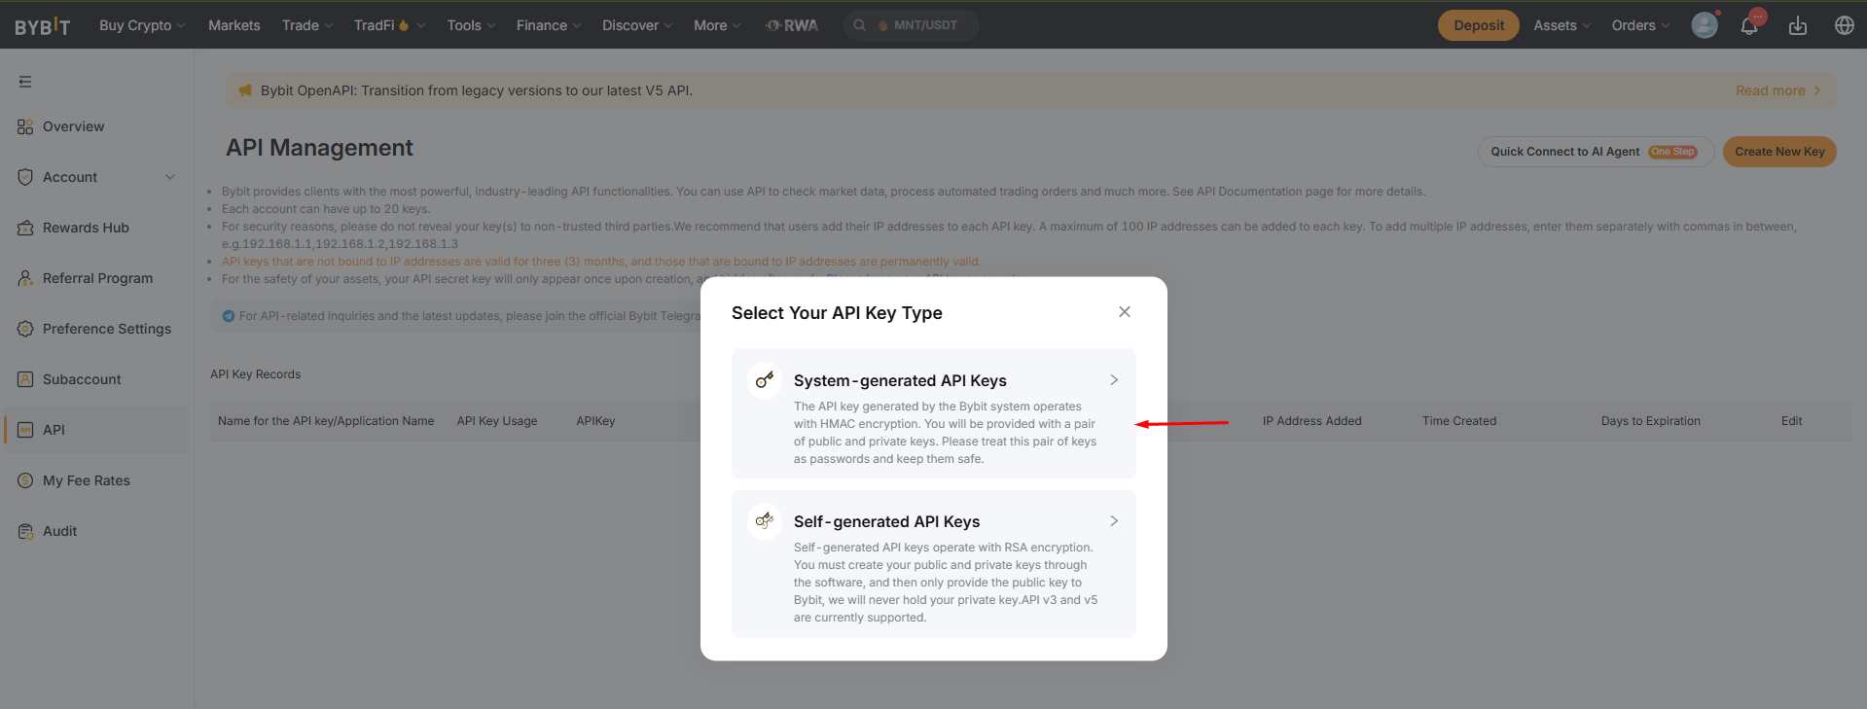Screen dimensions: 1867x709
Task: Expand the Account sidebar section
Action: (x=97, y=177)
